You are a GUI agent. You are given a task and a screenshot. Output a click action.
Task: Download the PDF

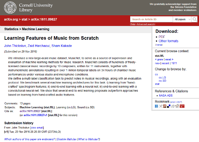[x=162, y=37]
